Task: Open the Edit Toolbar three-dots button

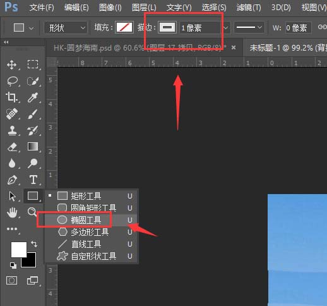Action: [x=12, y=229]
